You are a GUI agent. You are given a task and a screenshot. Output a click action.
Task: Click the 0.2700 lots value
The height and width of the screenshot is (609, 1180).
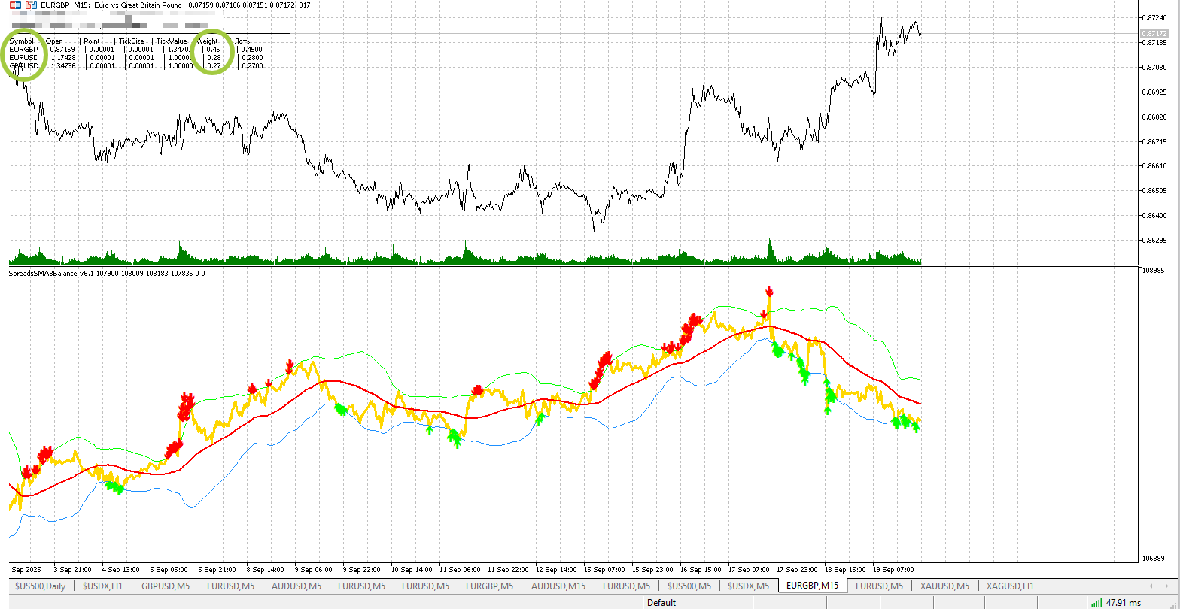(251, 66)
